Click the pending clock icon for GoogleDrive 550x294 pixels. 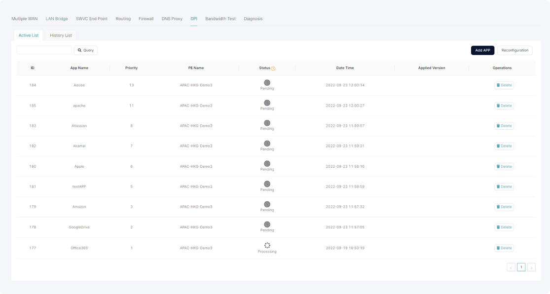267,224
